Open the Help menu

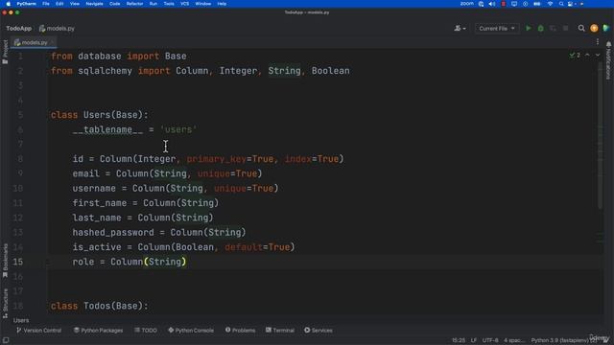[x=222, y=4]
